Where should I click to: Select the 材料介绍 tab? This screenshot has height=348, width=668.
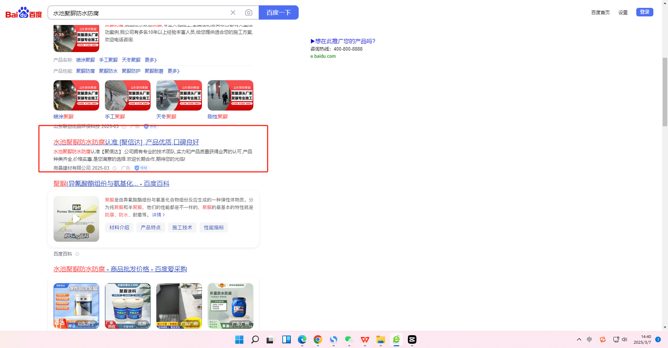point(119,227)
